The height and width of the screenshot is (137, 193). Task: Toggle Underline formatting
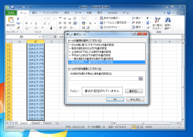pos(36,23)
